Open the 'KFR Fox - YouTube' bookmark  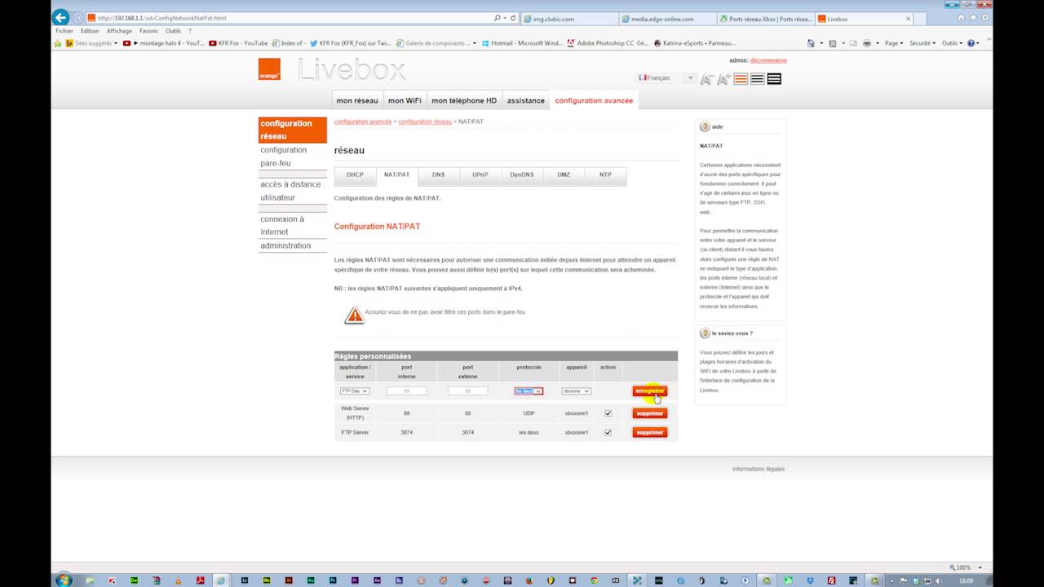click(238, 43)
